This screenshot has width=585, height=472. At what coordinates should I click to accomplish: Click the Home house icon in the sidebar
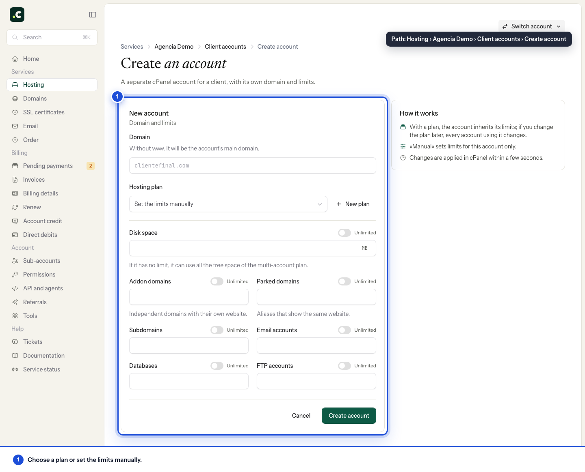[x=15, y=59]
